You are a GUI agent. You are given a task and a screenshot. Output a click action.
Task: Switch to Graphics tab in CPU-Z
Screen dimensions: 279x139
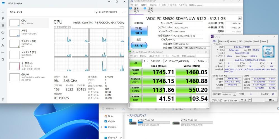pos(249,41)
